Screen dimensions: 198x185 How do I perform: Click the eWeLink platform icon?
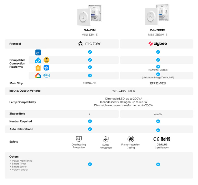[38, 52]
